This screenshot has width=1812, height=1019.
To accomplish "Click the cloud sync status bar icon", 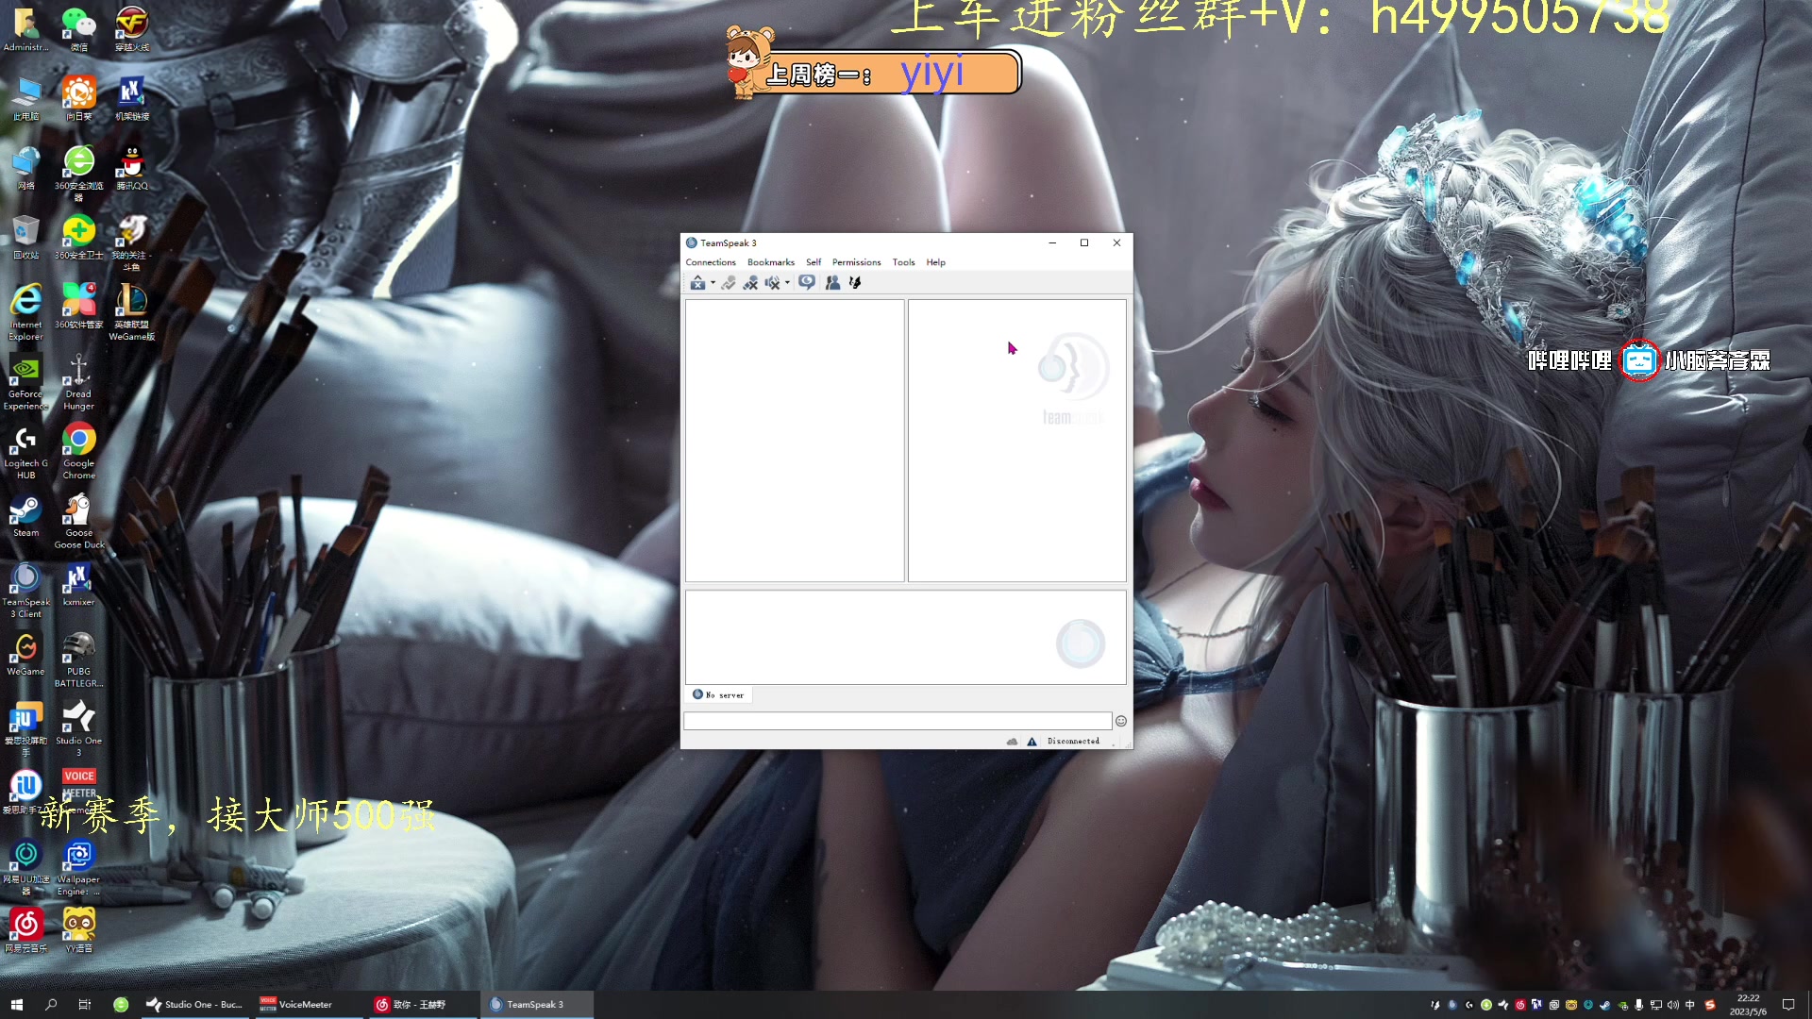I will tap(1012, 742).
